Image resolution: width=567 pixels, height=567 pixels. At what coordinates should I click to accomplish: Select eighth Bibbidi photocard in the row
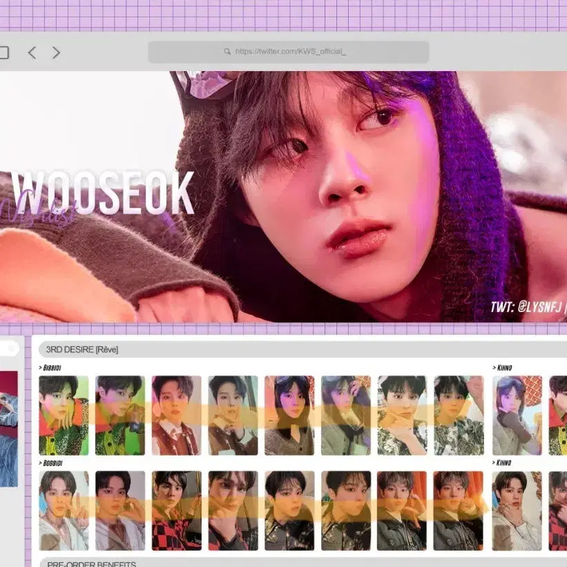(459, 416)
